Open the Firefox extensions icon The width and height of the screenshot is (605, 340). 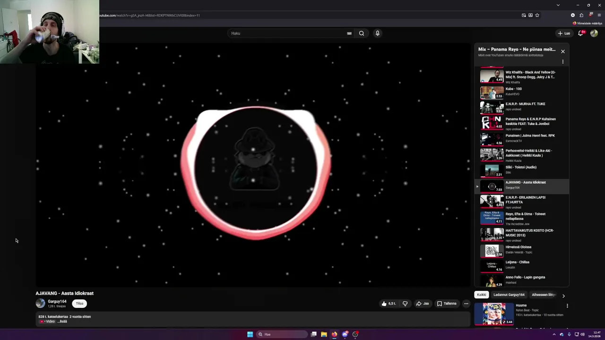coord(581,15)
